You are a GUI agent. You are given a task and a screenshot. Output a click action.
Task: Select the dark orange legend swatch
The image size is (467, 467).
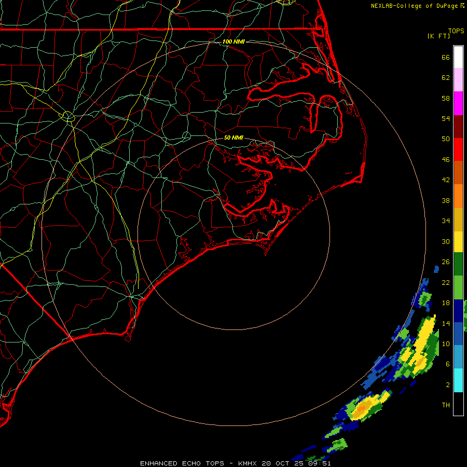coord(458,173)
